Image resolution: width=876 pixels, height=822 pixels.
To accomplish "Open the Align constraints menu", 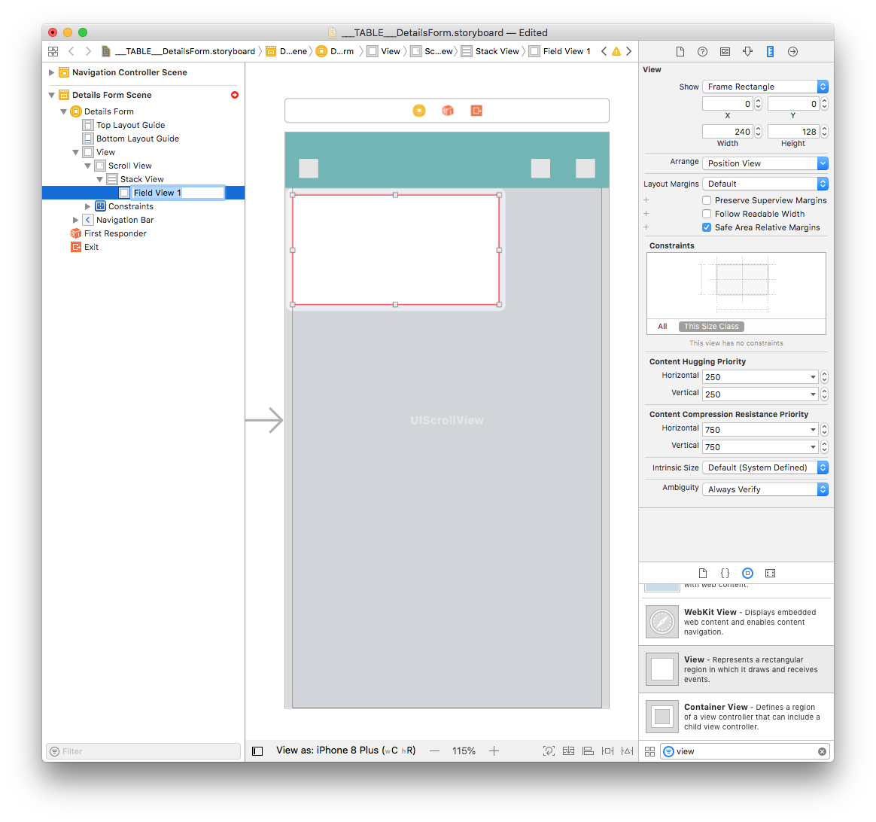I will [x=588, y=751].
